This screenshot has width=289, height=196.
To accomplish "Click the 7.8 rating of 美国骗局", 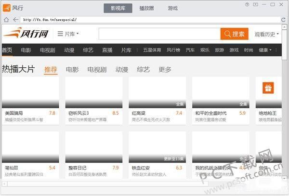I will (x=52, y=113).
